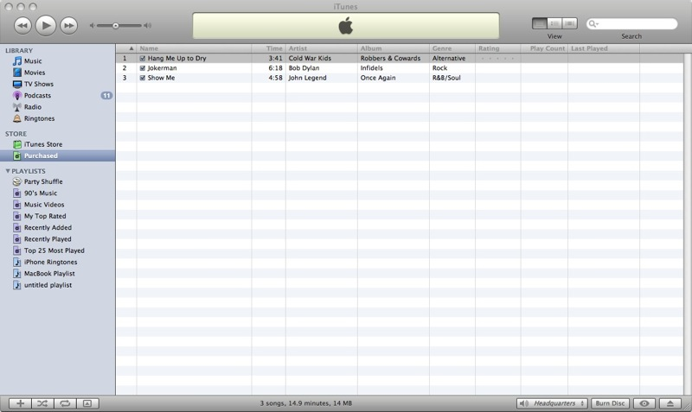Open the Recently Added playlist
Image resolution: width=692 pixels, height=412 pixels.
coord(48,227)
